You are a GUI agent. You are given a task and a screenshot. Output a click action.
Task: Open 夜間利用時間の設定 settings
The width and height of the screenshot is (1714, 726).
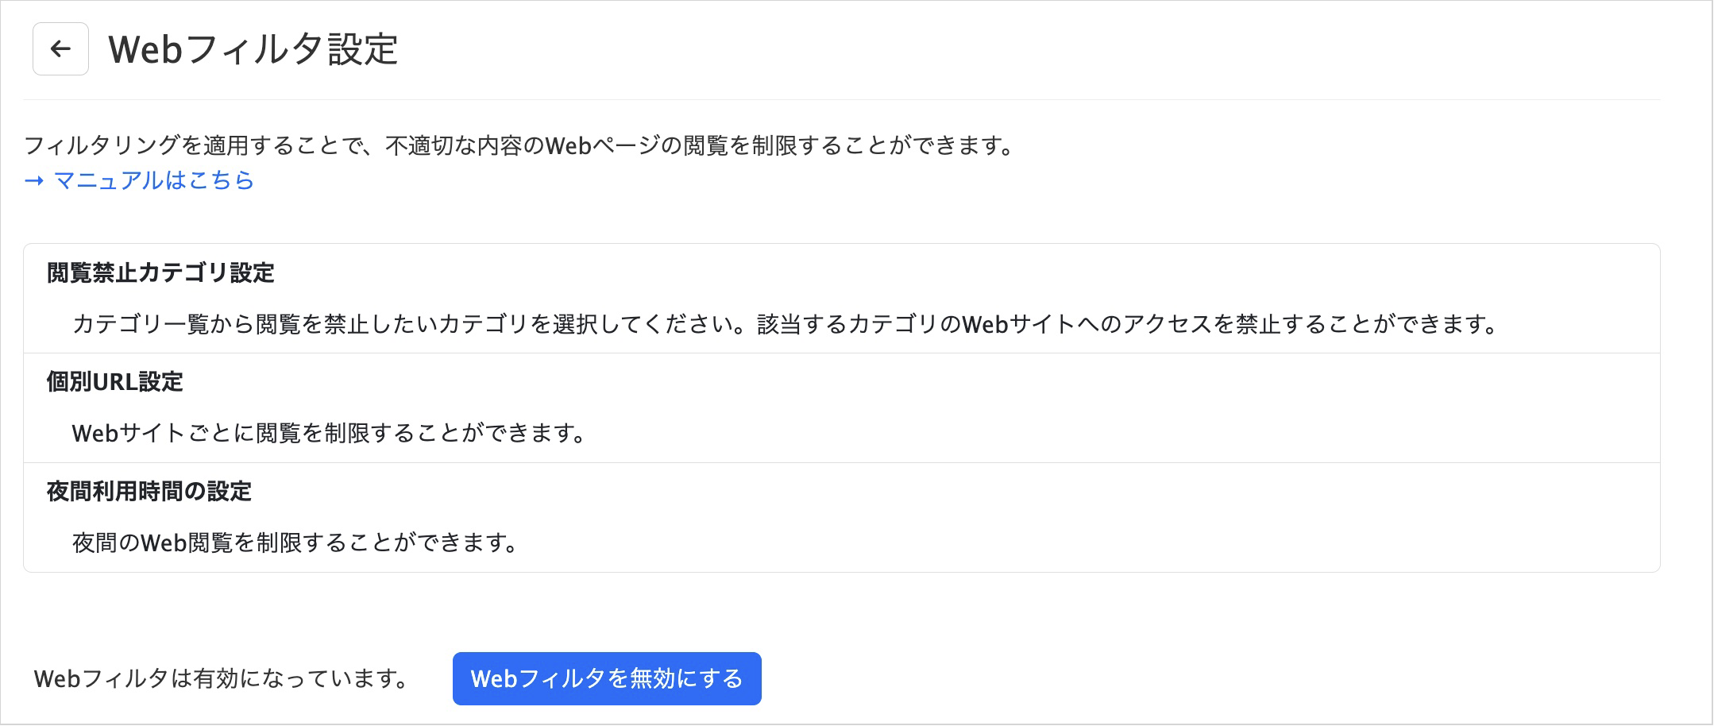(x=149, y=492)
